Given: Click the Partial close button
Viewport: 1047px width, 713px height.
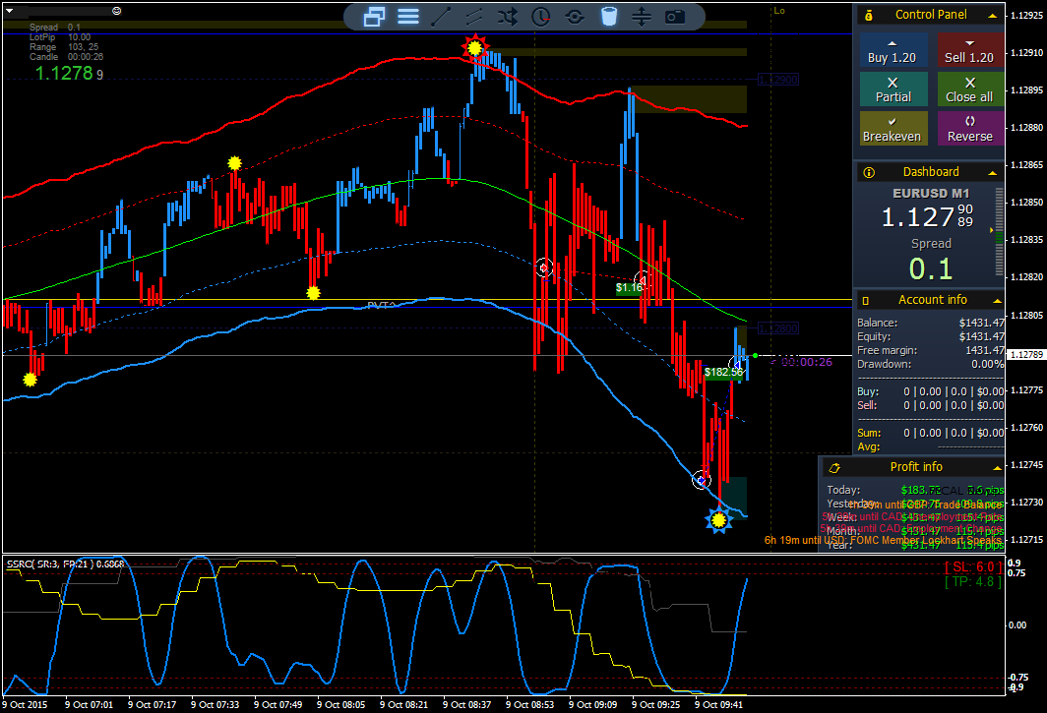Looking at the screenshot, I should [x=893, y=89].
